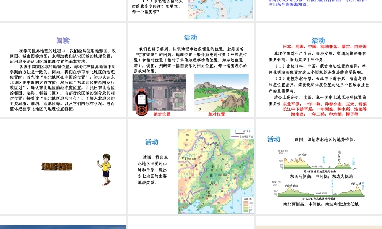Viewport: 382px width, 229px height.
Task: Open the slide titled 阅读
Action: (x=63, y=70)
